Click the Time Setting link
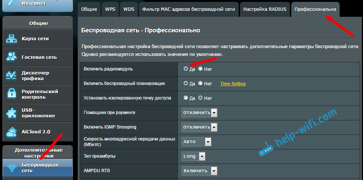Image resolution: width=363 pixels, height=180 pixels. pos(233,84)
